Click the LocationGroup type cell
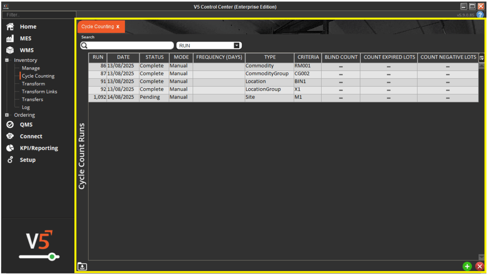The image size is (488, 275). 270,89
